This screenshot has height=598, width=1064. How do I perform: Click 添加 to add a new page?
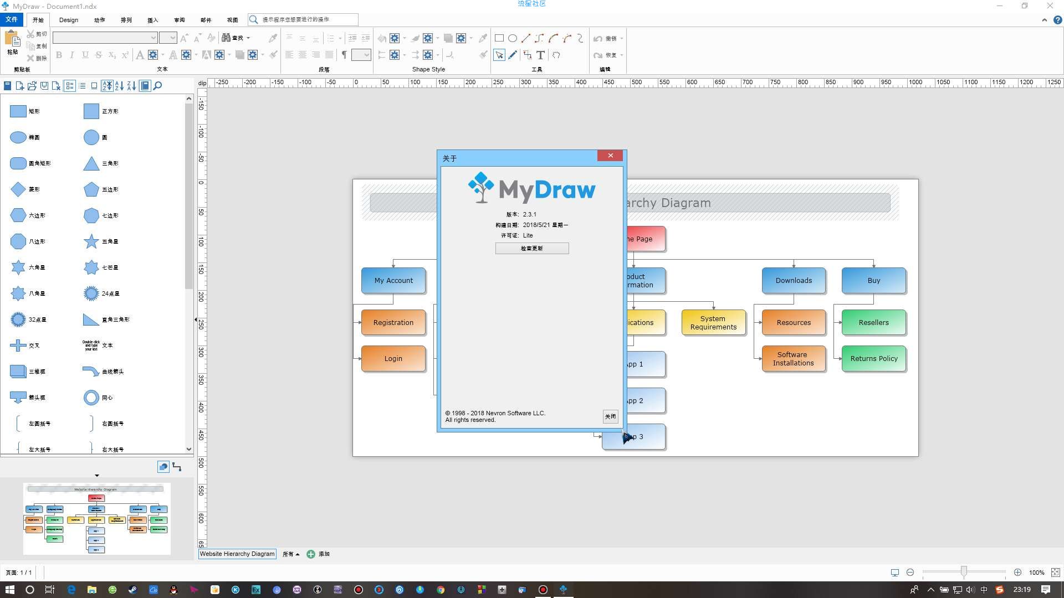(x=319, y=554)
